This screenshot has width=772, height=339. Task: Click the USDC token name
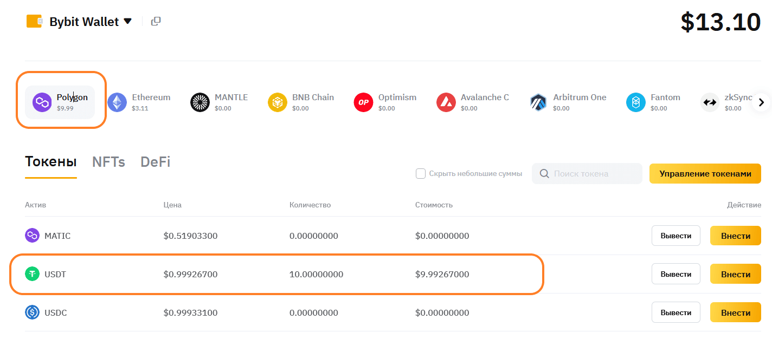56,313
